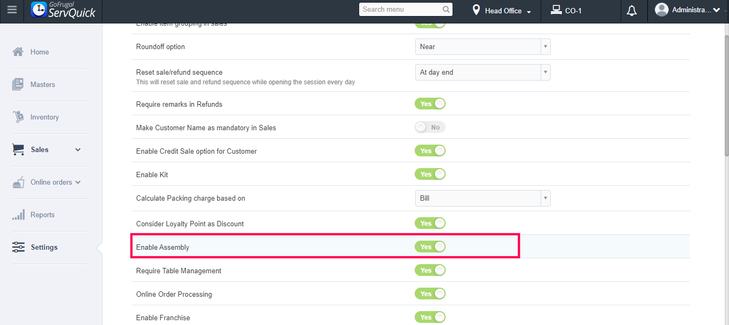Viewport: 729px width, 325px height.
Task: Open the Head Office location selector
Action: coord(503,11)
